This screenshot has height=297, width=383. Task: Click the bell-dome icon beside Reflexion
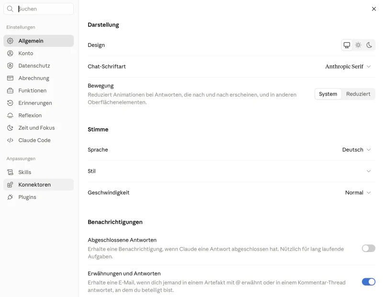(x=10, y=115)
